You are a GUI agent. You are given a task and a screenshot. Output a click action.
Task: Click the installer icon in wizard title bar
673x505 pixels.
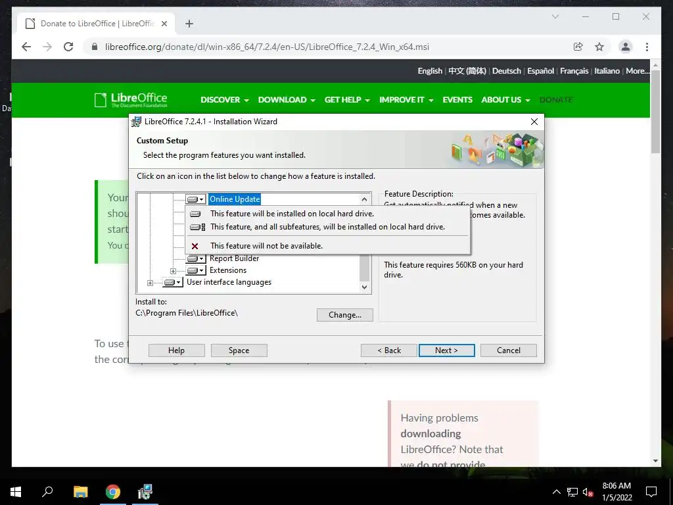(x=137, y=122)
